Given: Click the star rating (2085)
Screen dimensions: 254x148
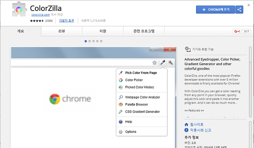Looking at the screenshot, I should coord(41,21).
